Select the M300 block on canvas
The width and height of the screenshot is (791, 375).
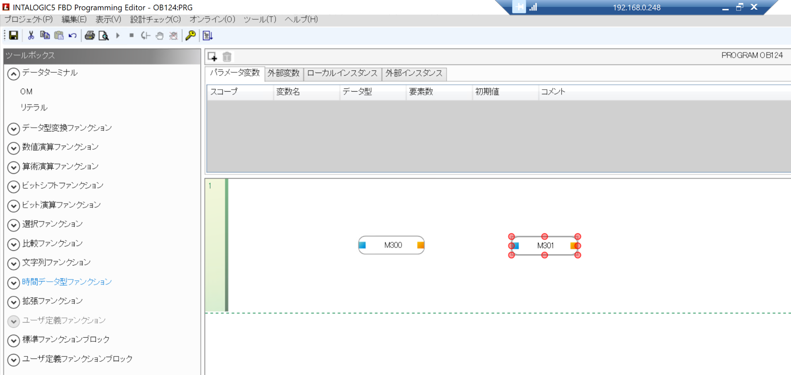[x=392, y=245]
